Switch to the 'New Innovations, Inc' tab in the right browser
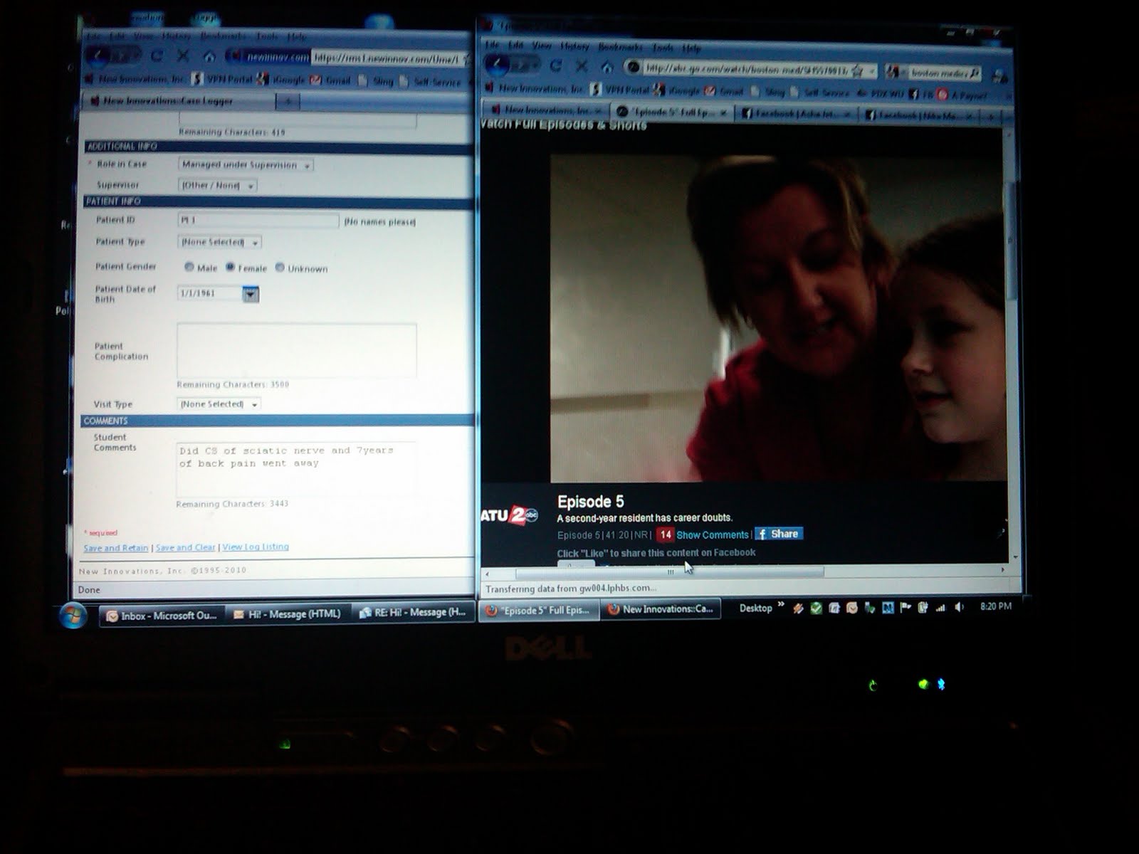 click(546, 110)
